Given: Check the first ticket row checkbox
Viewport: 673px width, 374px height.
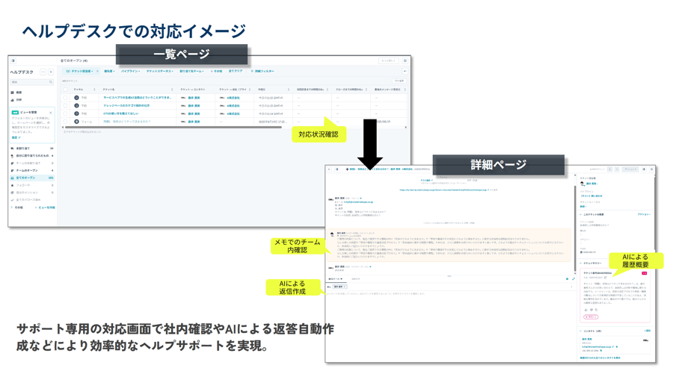Looking at the screenshot, I should click(x=66, y=98).
